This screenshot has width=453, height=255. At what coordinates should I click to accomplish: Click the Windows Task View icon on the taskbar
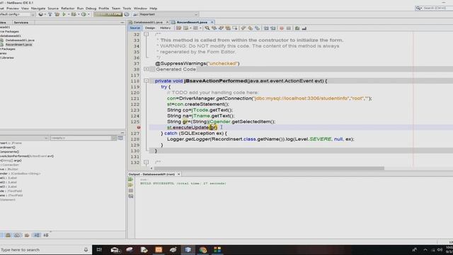[99, 249]
